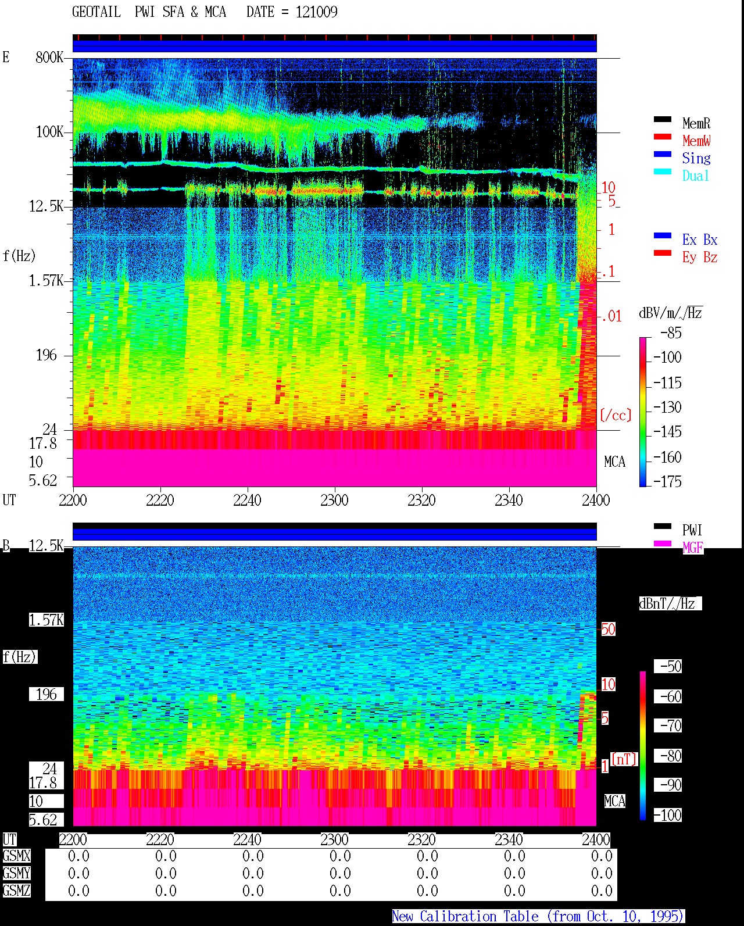Click the -130 color scale value
Image resolution: width=744 pixels, height=926 pixels.
668,407
